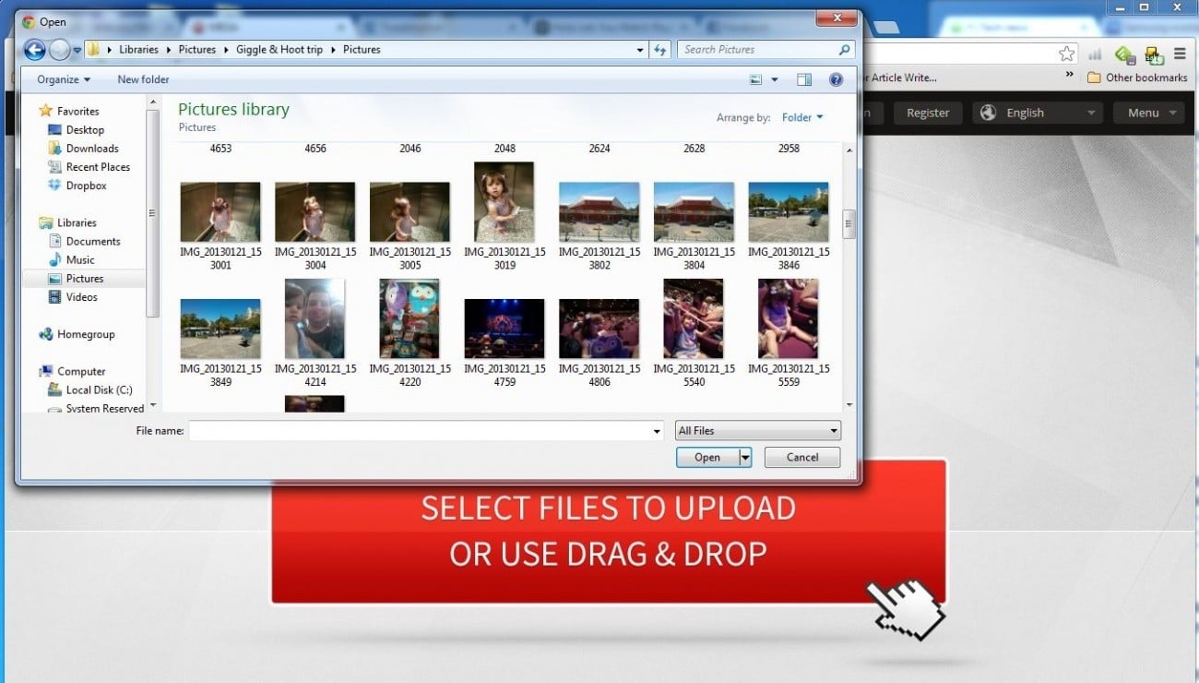
Task: Cancel the Open dialog
Action: coord(801,457)
